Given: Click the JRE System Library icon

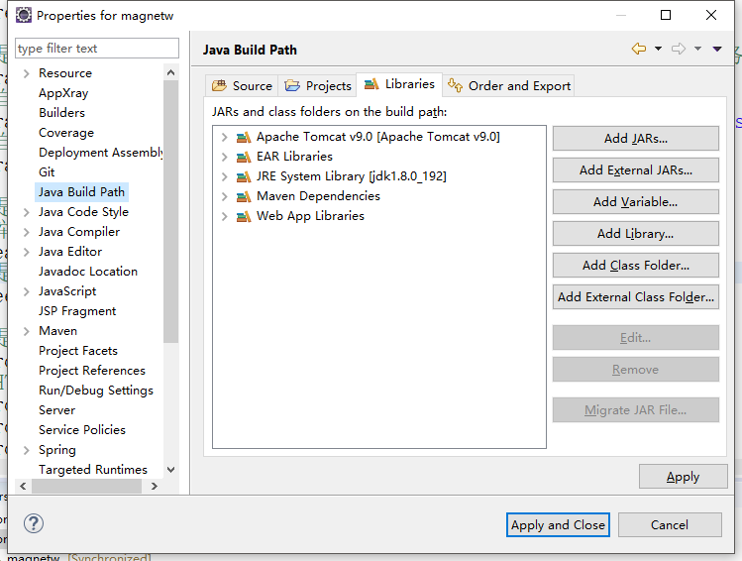Looking at the screenshot, I should pyautogui.click(x=244, y=177).
